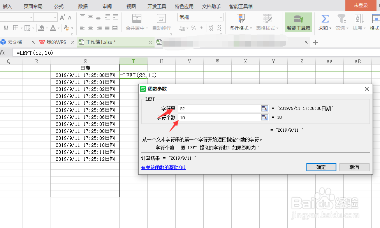Open the draw border tool icon
The width and height of the screenshot is (380, 228).
pyautogui.click(x=27, y=28)
